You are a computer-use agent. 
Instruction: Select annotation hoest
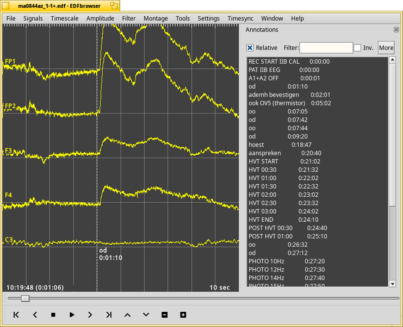click(x=317, y=145)
